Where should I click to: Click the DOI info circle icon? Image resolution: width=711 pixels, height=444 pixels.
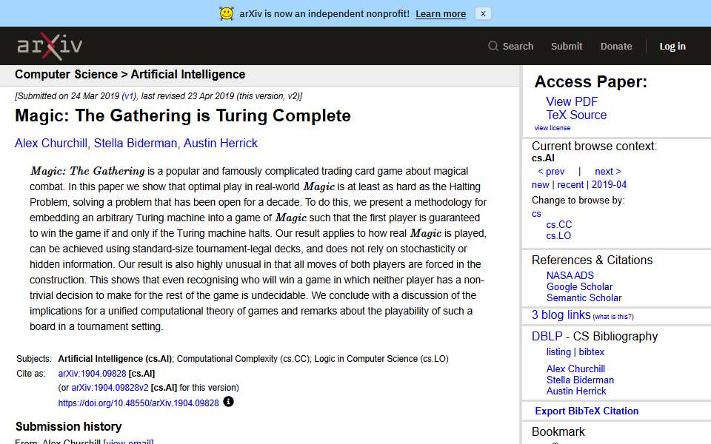click(x=229, y=402)
